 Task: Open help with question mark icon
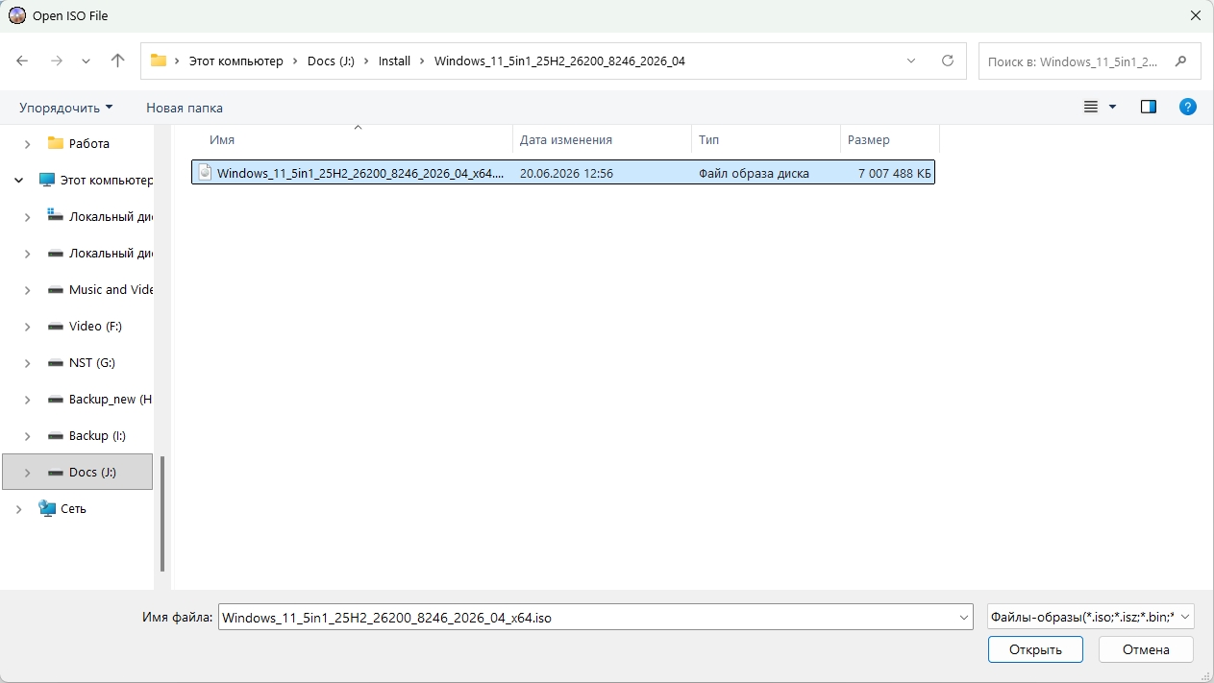(x=1188, y=107)
